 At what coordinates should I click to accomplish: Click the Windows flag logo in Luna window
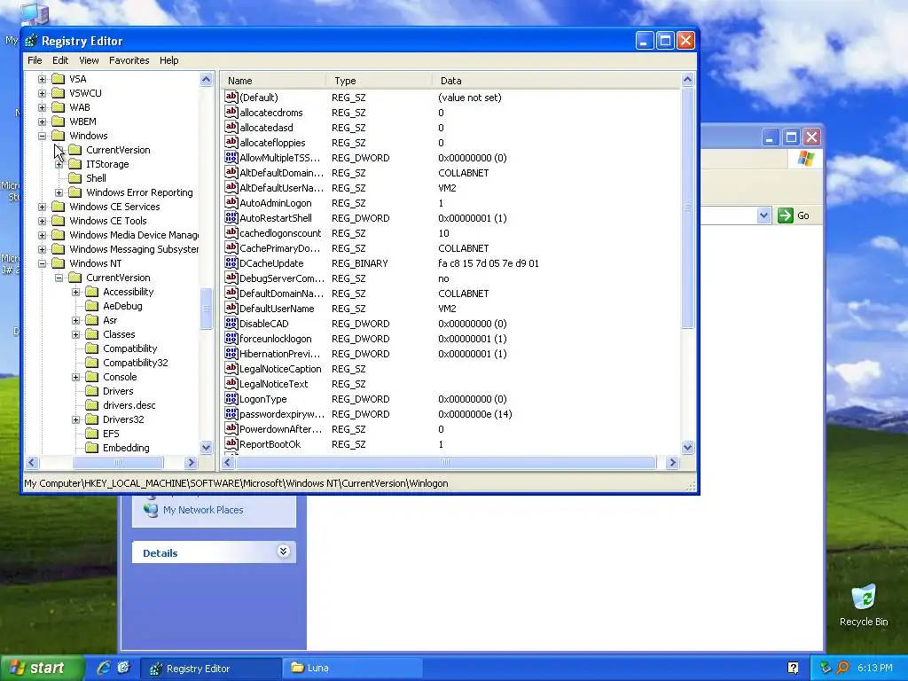pos(805,158)
